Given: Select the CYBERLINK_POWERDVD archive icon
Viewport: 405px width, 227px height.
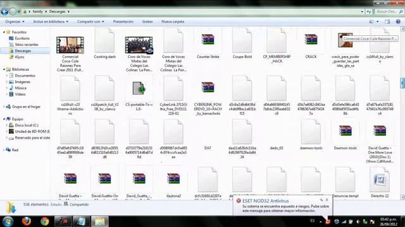Looking at the screenshot, I should pyautogui.click(x=208, y=88).
